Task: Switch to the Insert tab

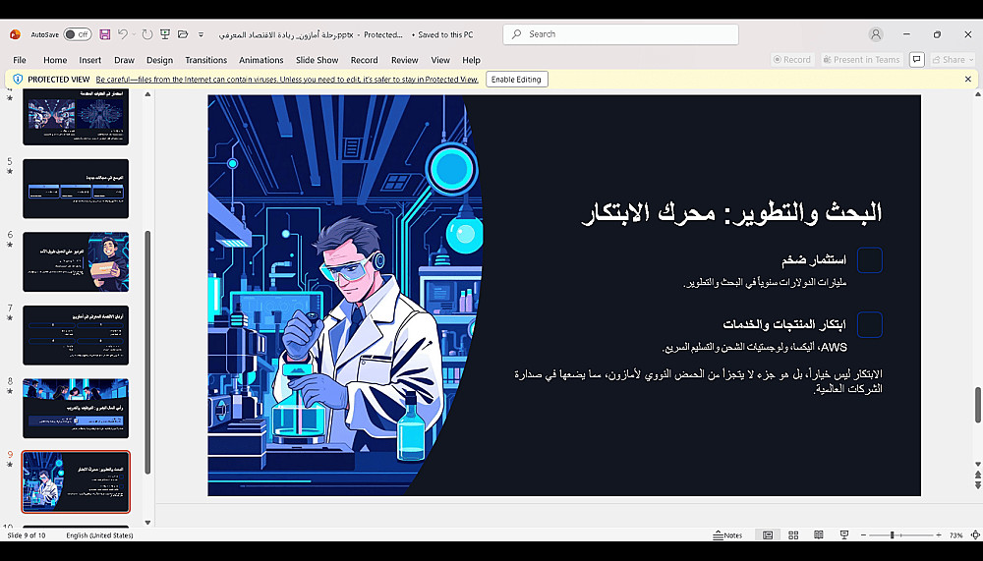Action: [x=89, y=60]
